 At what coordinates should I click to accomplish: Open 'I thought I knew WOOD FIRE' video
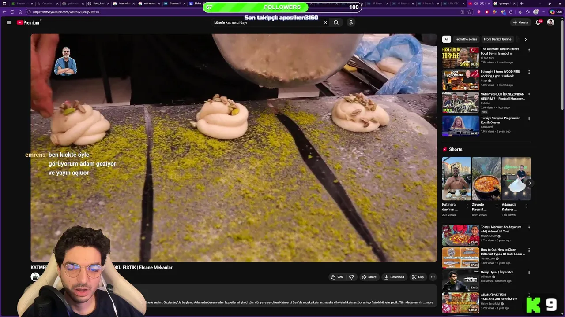tap(460, 80)
